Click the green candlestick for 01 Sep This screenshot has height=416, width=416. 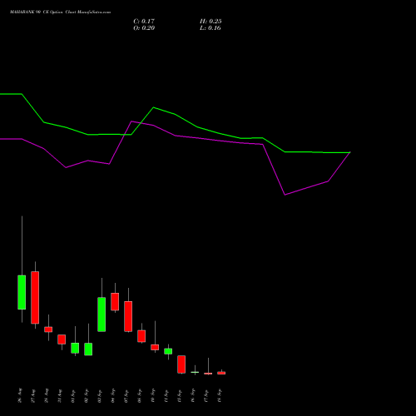point(75,348)
